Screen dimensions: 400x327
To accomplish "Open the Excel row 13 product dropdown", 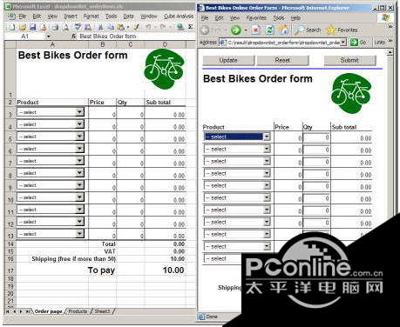I will coord(79,234).
